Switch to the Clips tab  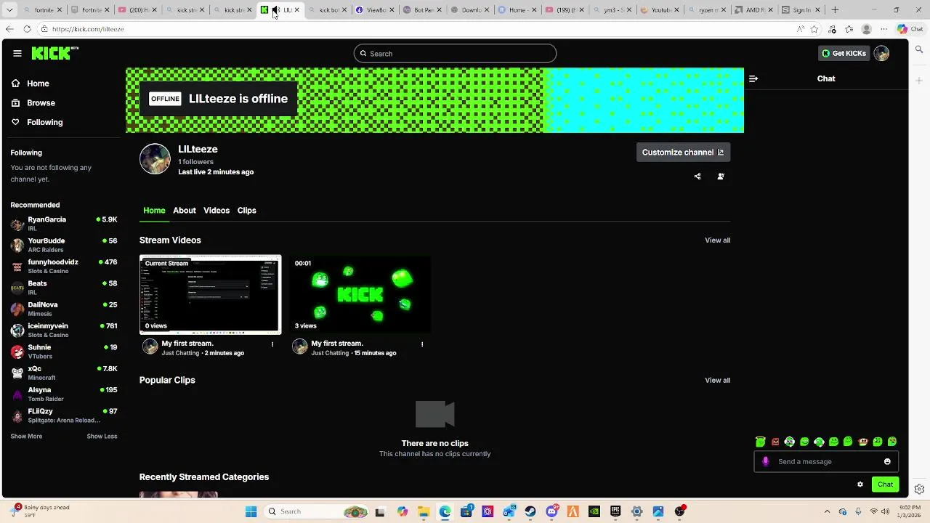click(246, 211)
